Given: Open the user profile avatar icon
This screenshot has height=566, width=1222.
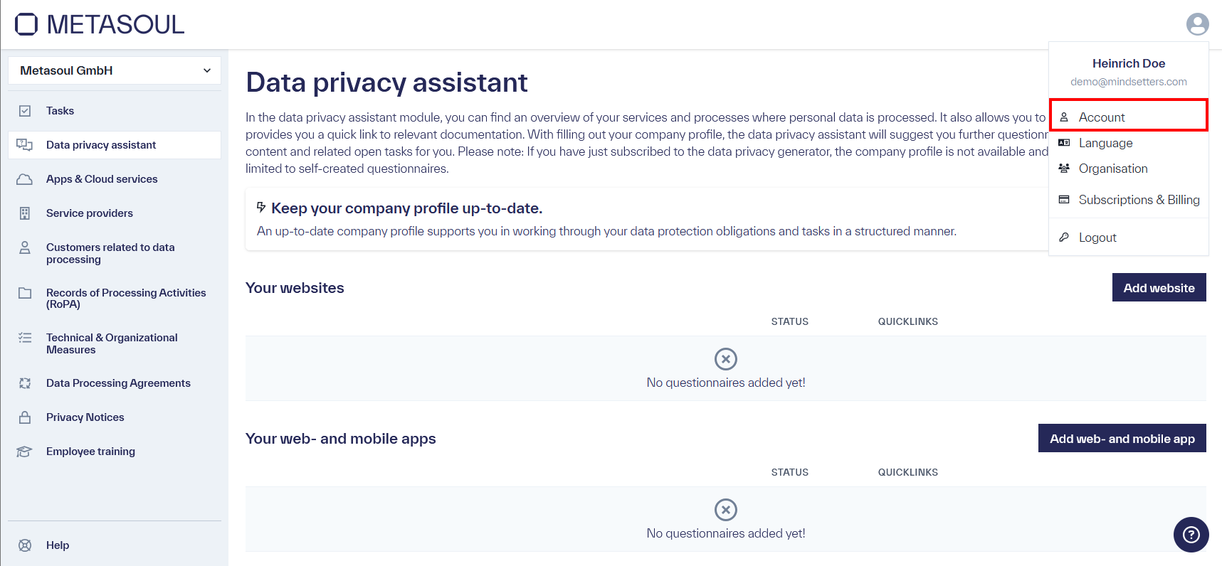Looking at the screenshot, I should coord(1198,23).
